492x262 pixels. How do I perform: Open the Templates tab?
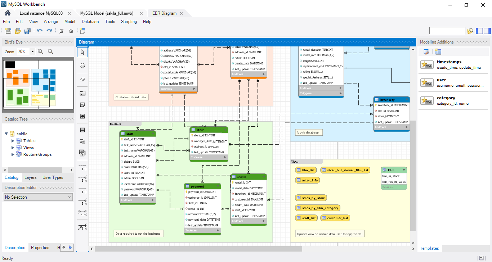(429, 248)
